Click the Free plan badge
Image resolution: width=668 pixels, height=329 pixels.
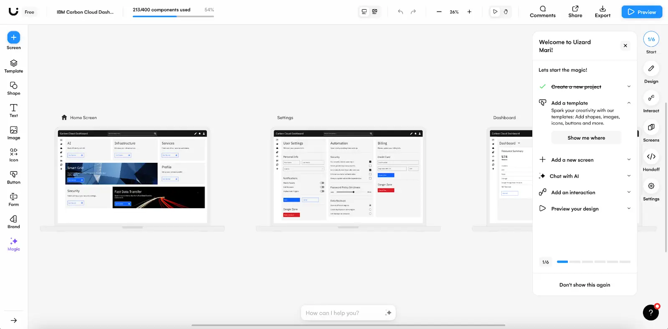click(29, 12)
